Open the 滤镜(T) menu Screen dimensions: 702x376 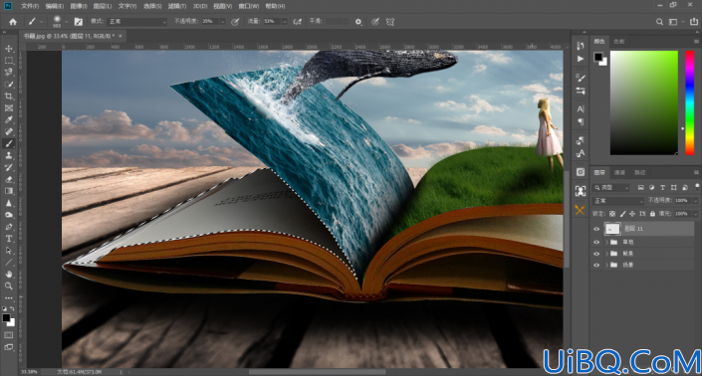pyautogui.click(x=177, y=6)
